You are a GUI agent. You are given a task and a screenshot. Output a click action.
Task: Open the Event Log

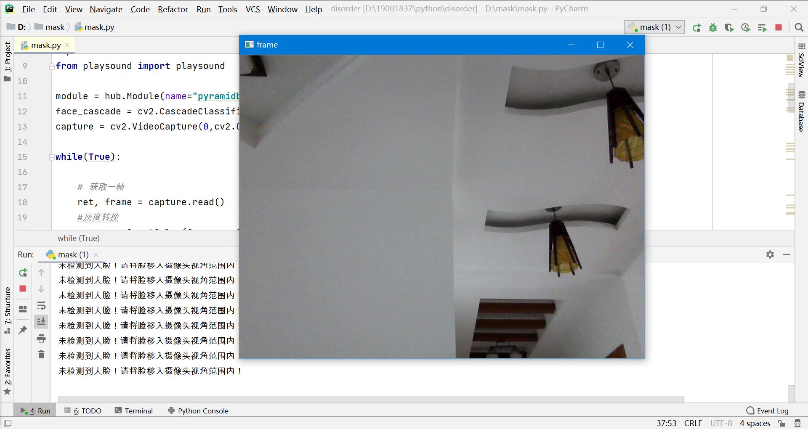[x=768, y=411]
